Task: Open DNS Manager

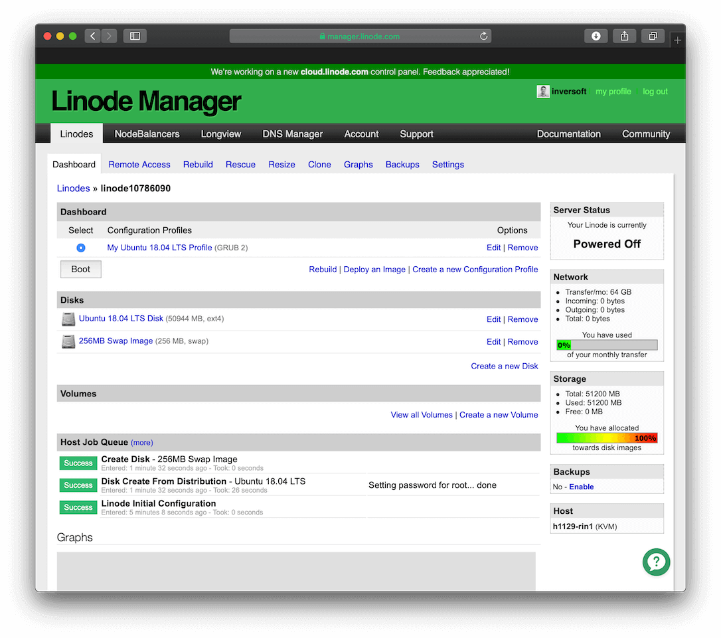Action: (292, 133)
